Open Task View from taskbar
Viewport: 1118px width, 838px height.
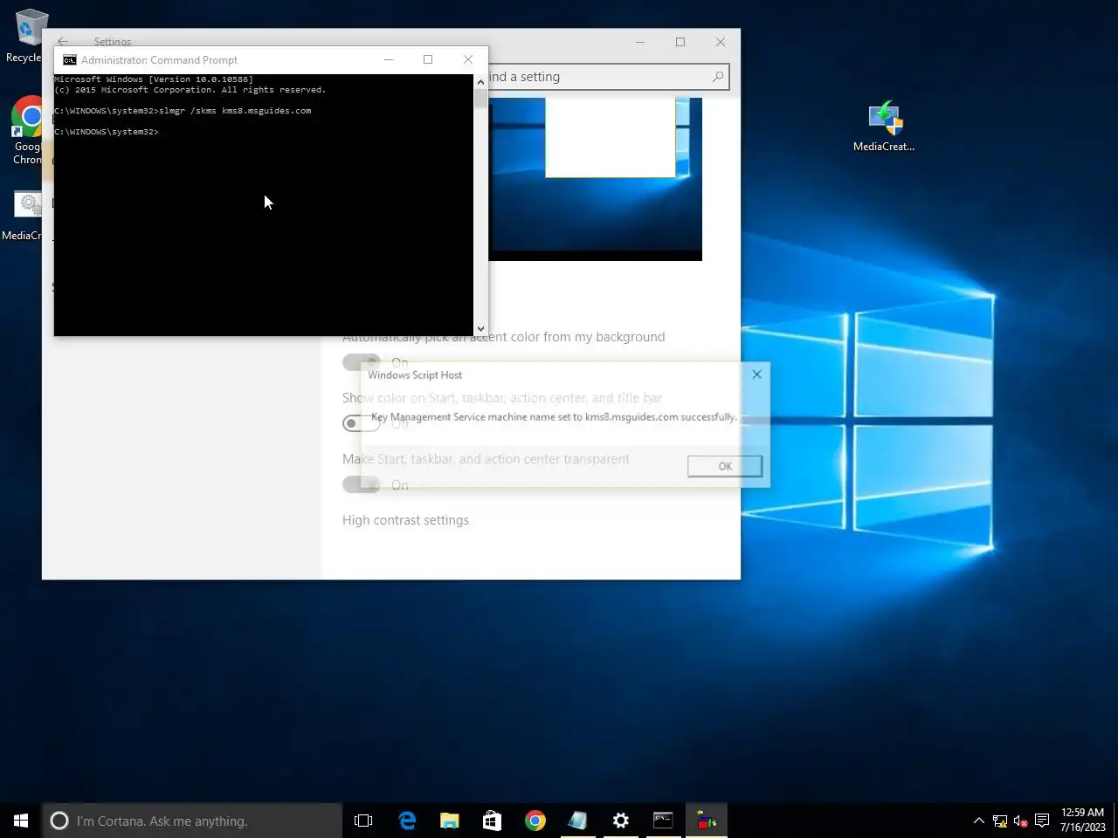point(363,821)
